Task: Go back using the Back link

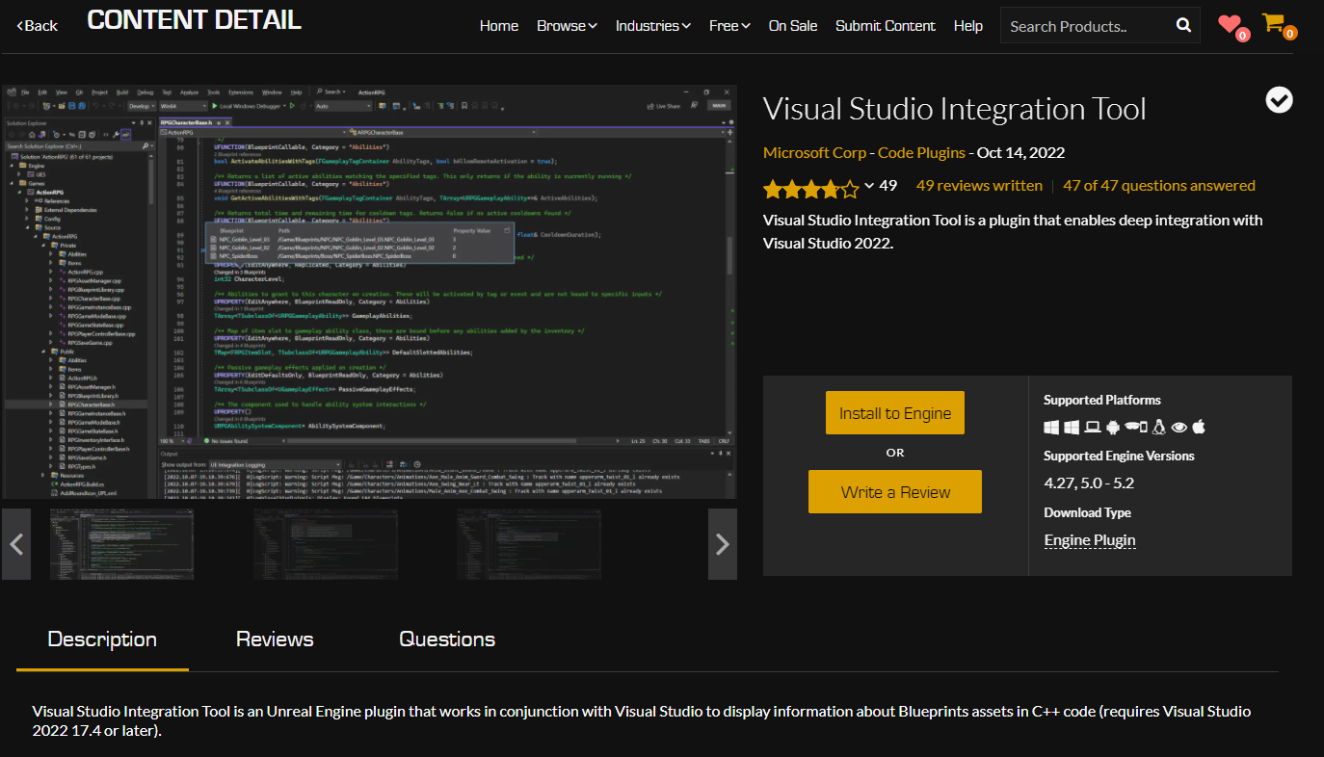Action: pos(38,26)
